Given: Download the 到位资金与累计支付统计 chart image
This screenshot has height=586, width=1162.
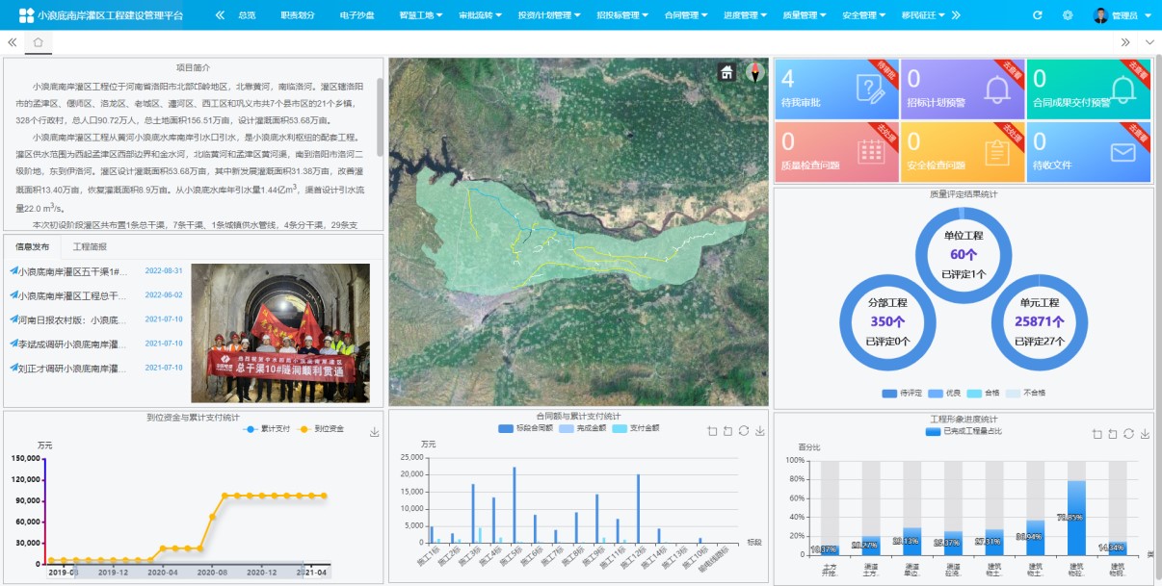Looking at the screenshot, I should (x=374, y=432).
